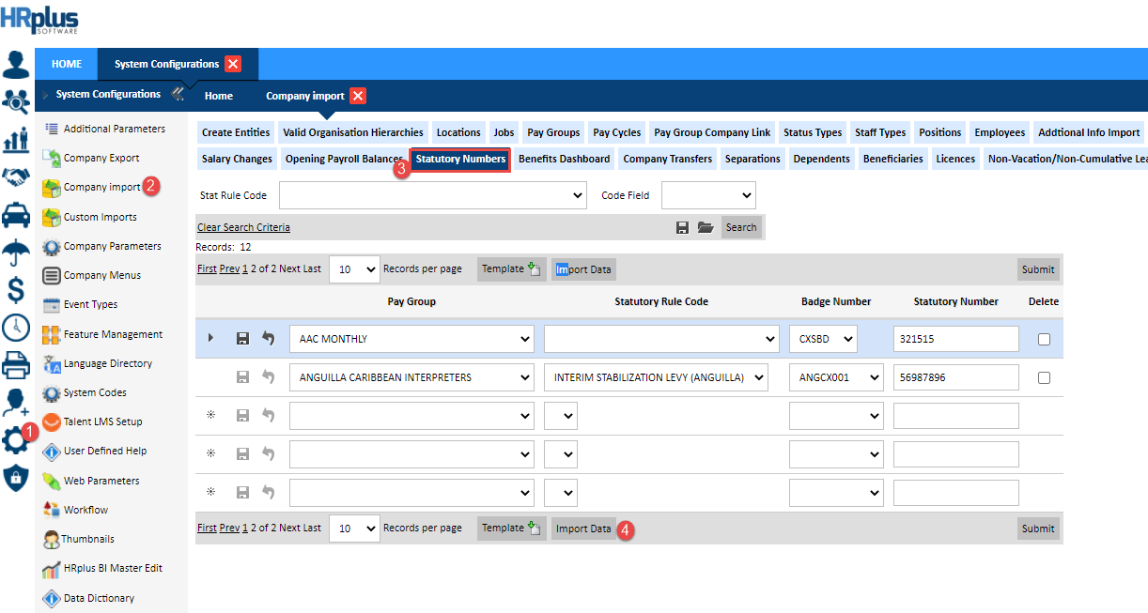Screen dimensions: 1148x613
Task: Open the Badge Number dropdown showing CXSBD
Action: point(823,338)
